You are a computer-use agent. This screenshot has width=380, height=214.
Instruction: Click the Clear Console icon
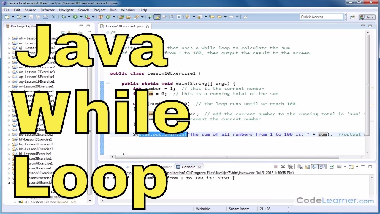pos(300,167)
